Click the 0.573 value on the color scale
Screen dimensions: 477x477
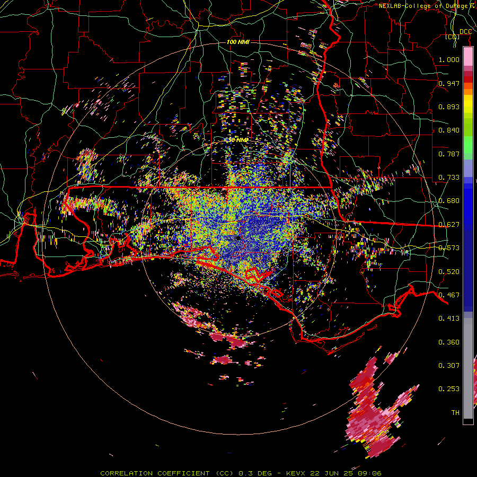(449, 248)
